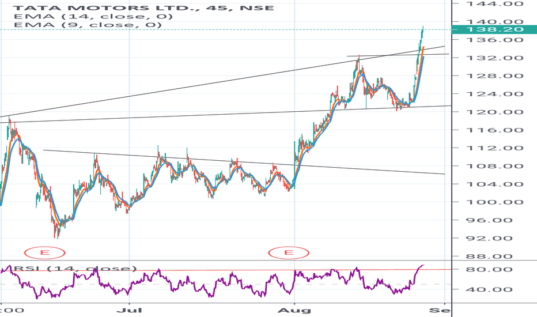The height and width of the screenshot is (317, 537).
Task: Select the EMA (14, close, 0) indicator label
Action: click(93, 16)
